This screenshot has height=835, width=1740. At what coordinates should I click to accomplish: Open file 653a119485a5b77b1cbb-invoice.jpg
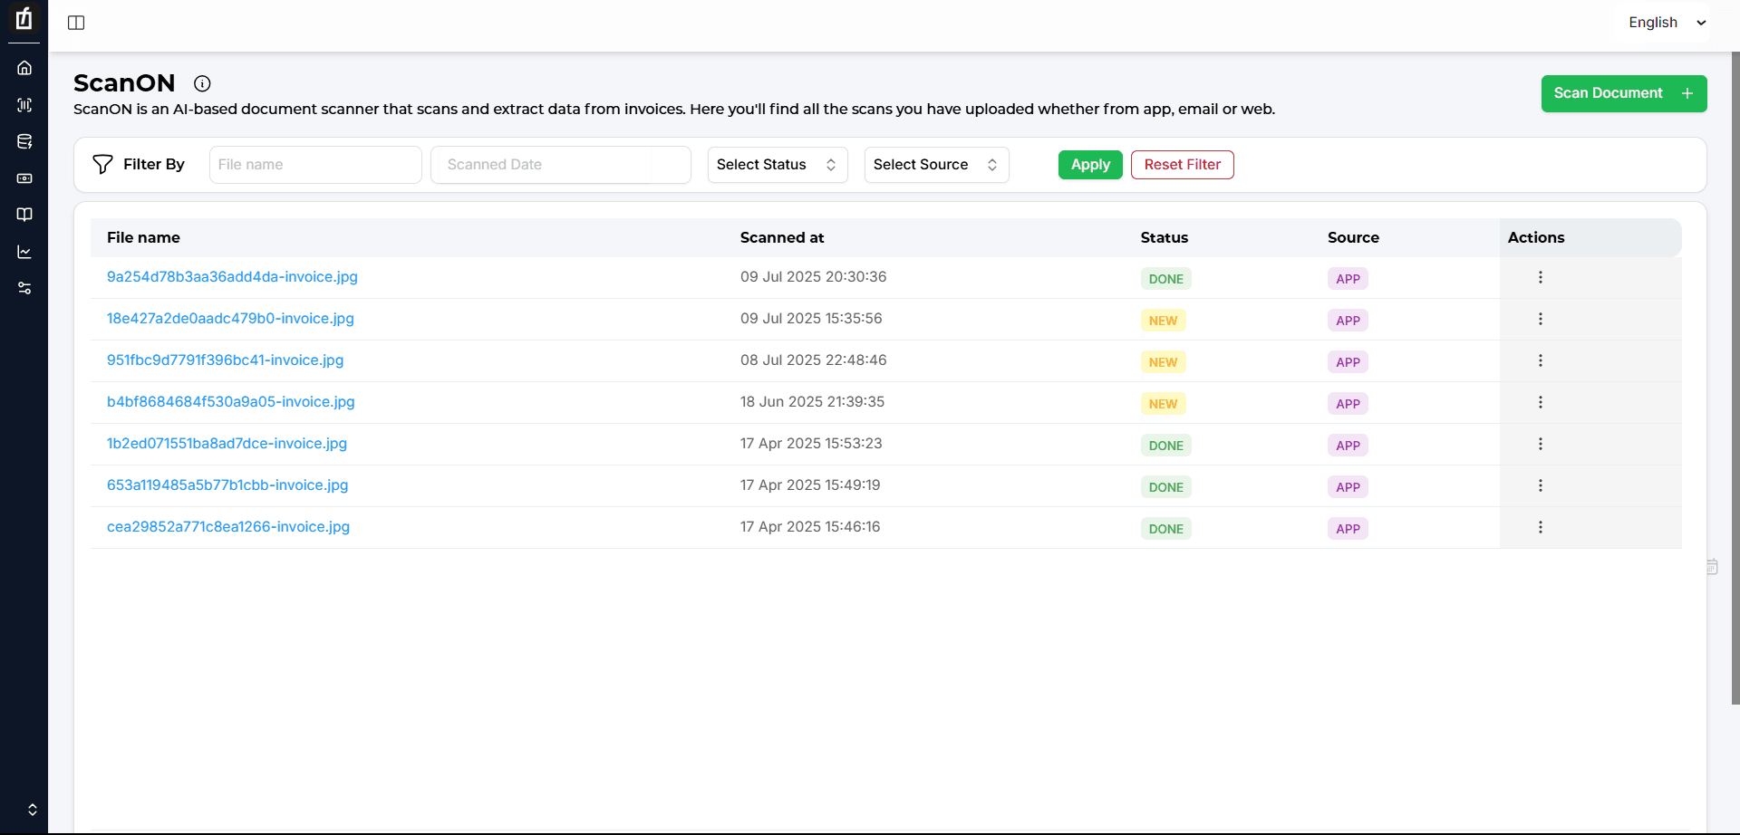pyautogui.click(x=227, y=485)
